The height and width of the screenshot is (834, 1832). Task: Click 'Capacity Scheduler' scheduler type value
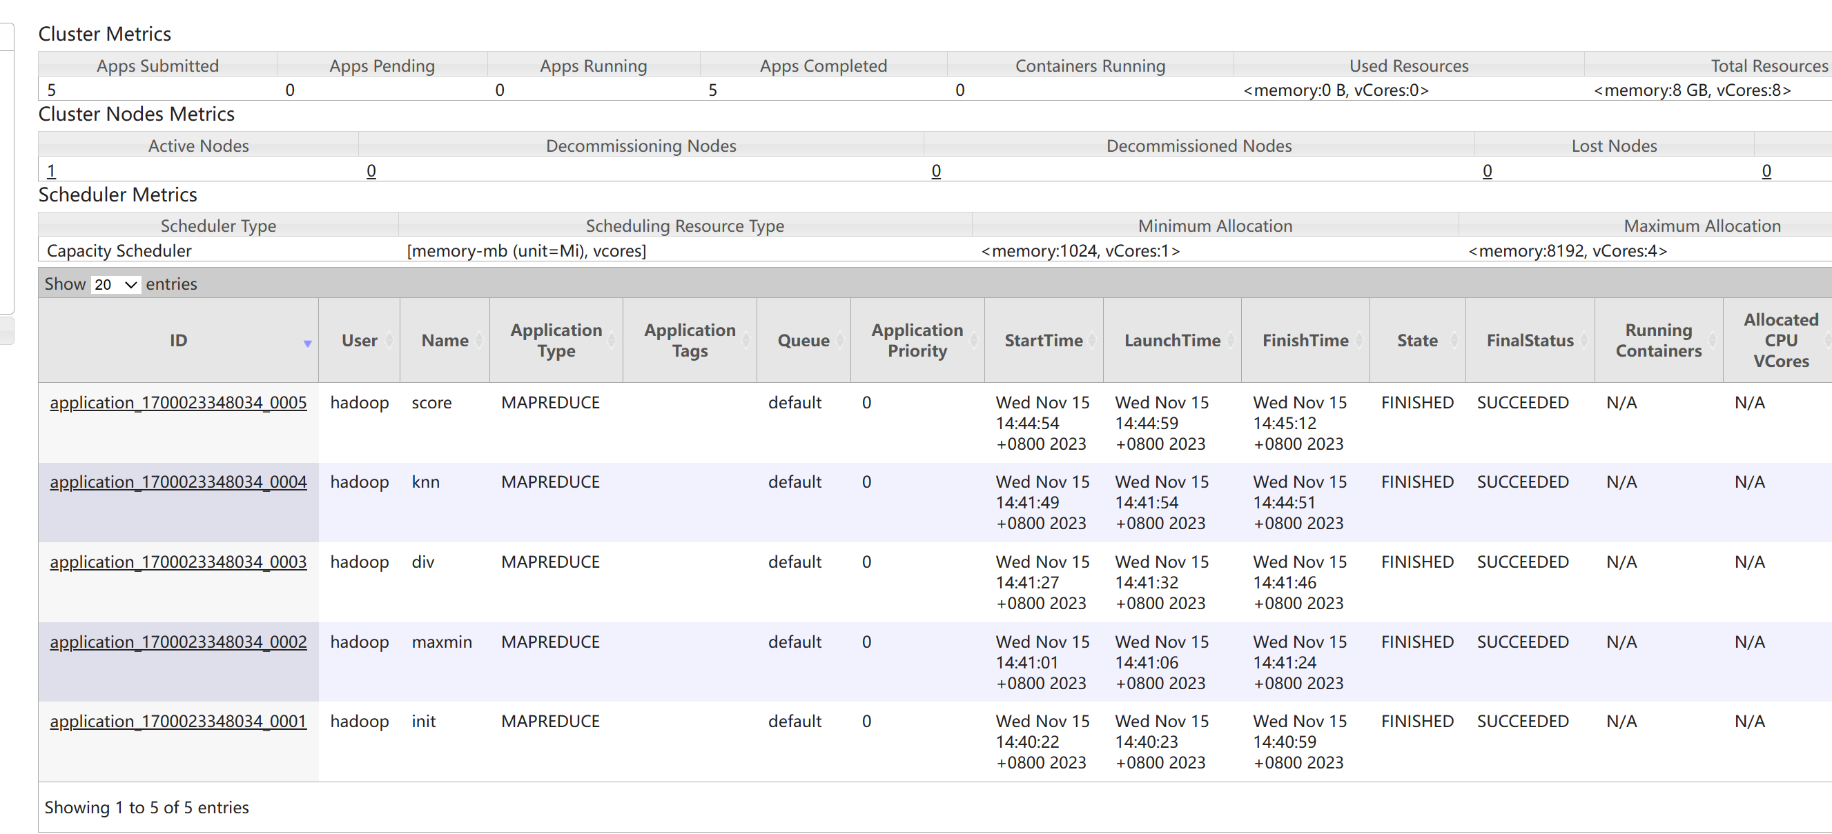point(119,251)
